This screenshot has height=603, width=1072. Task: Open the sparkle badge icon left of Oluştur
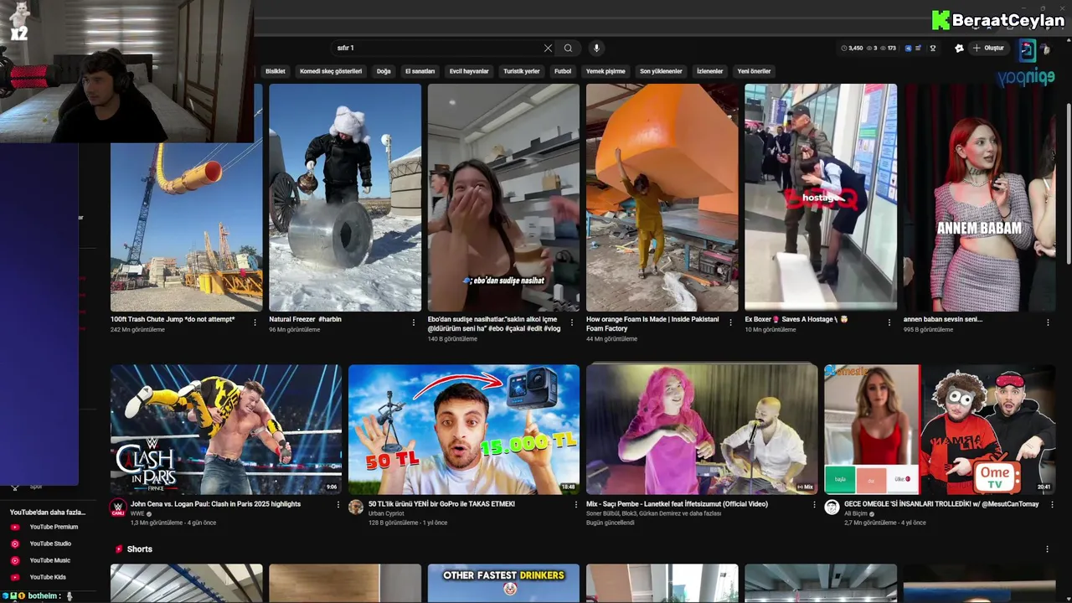click(x=959, y=49)
